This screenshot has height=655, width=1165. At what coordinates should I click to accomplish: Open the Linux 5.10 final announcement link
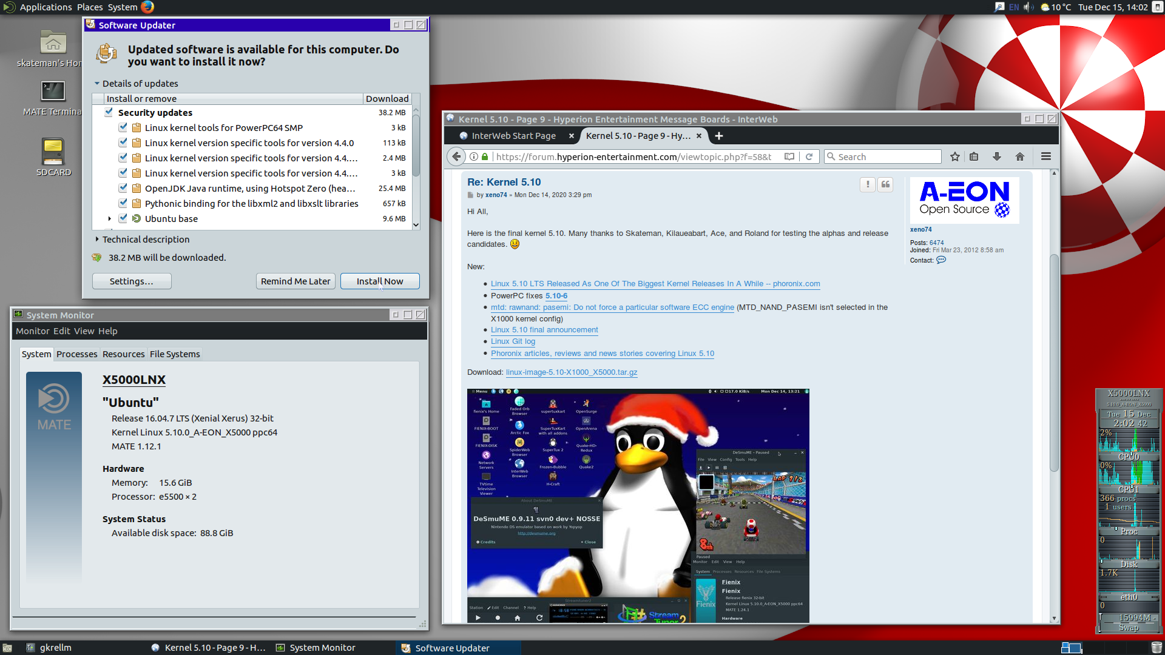[x=544, y=330]
